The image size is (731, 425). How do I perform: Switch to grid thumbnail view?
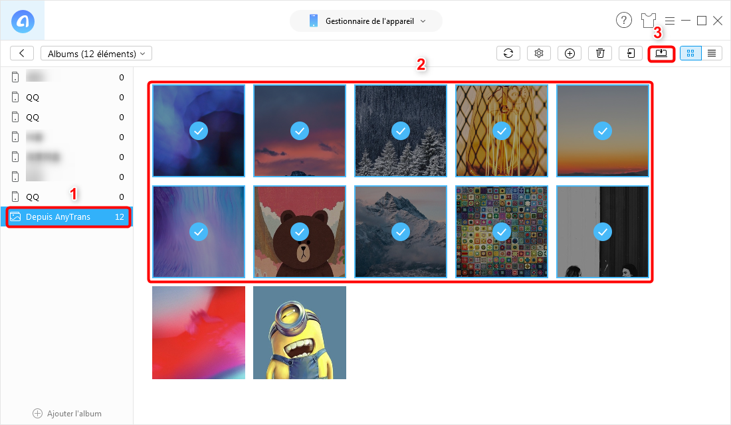tap(690, 53)
